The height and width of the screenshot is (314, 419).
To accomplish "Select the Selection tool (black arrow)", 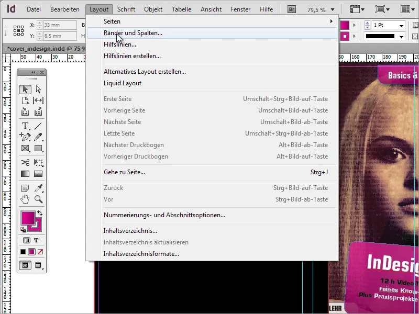I will tap(25, 89).
